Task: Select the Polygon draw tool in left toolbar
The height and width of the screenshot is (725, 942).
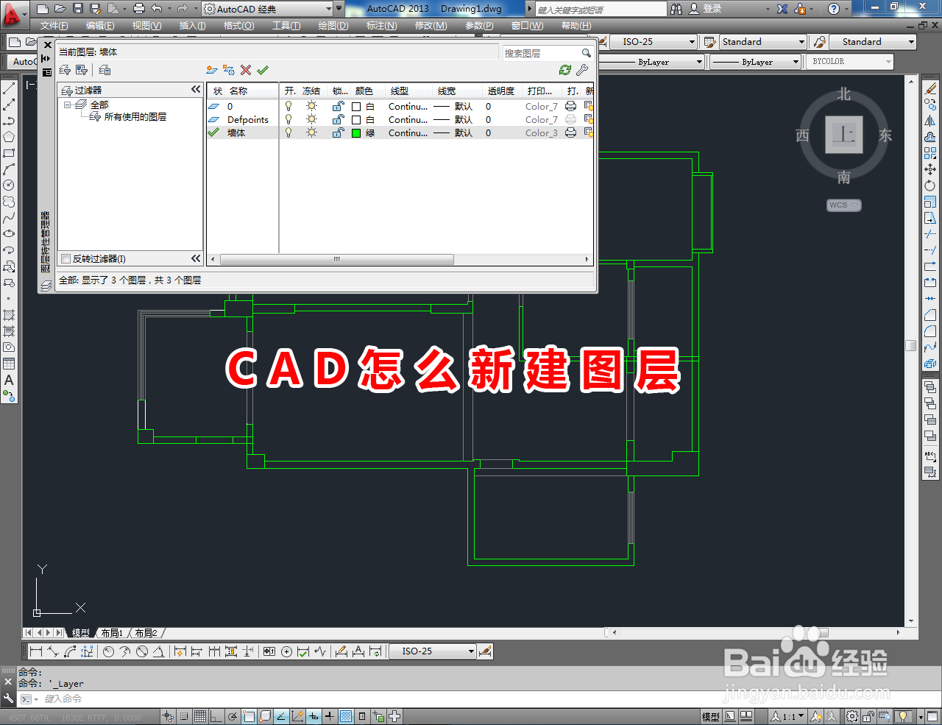Action: (x=9, y=137)
